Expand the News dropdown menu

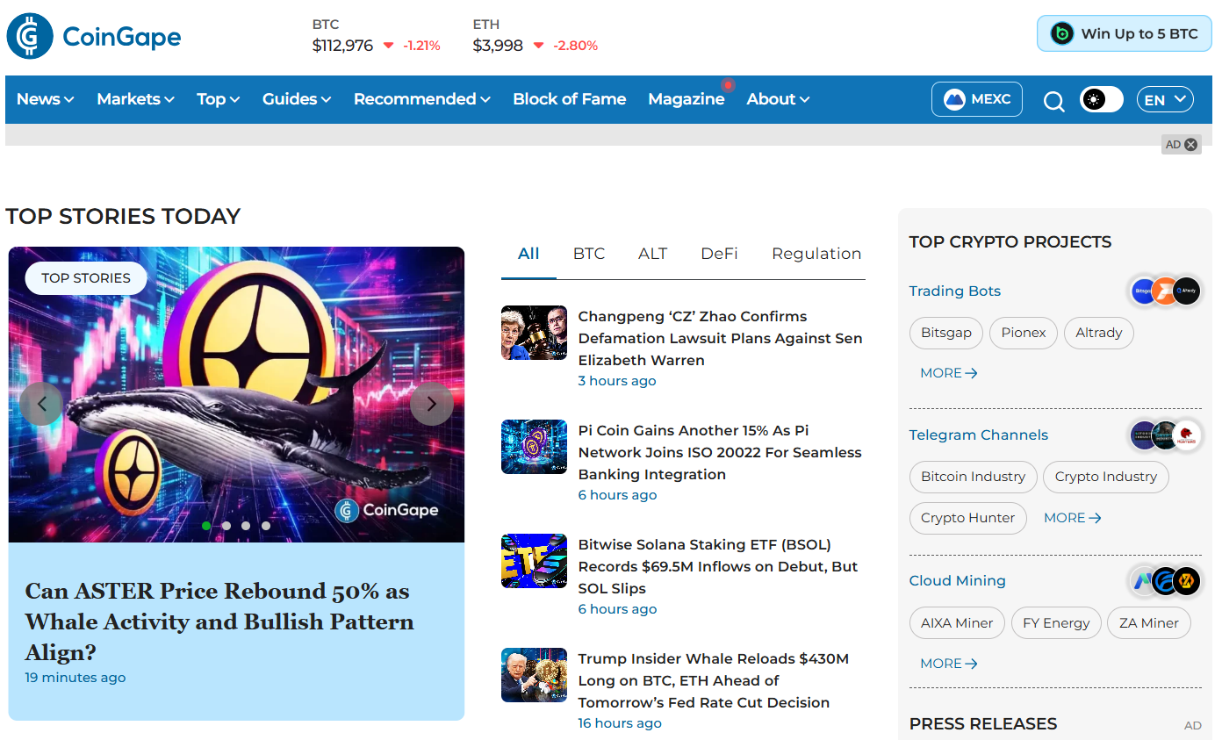46,99
